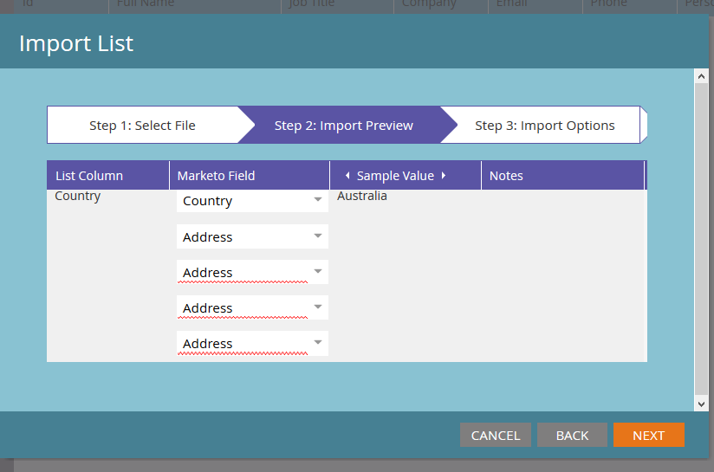Screen dimensions: 714x472
Task: Go to Step 1: Select File
Action: [x=142, y=126]
